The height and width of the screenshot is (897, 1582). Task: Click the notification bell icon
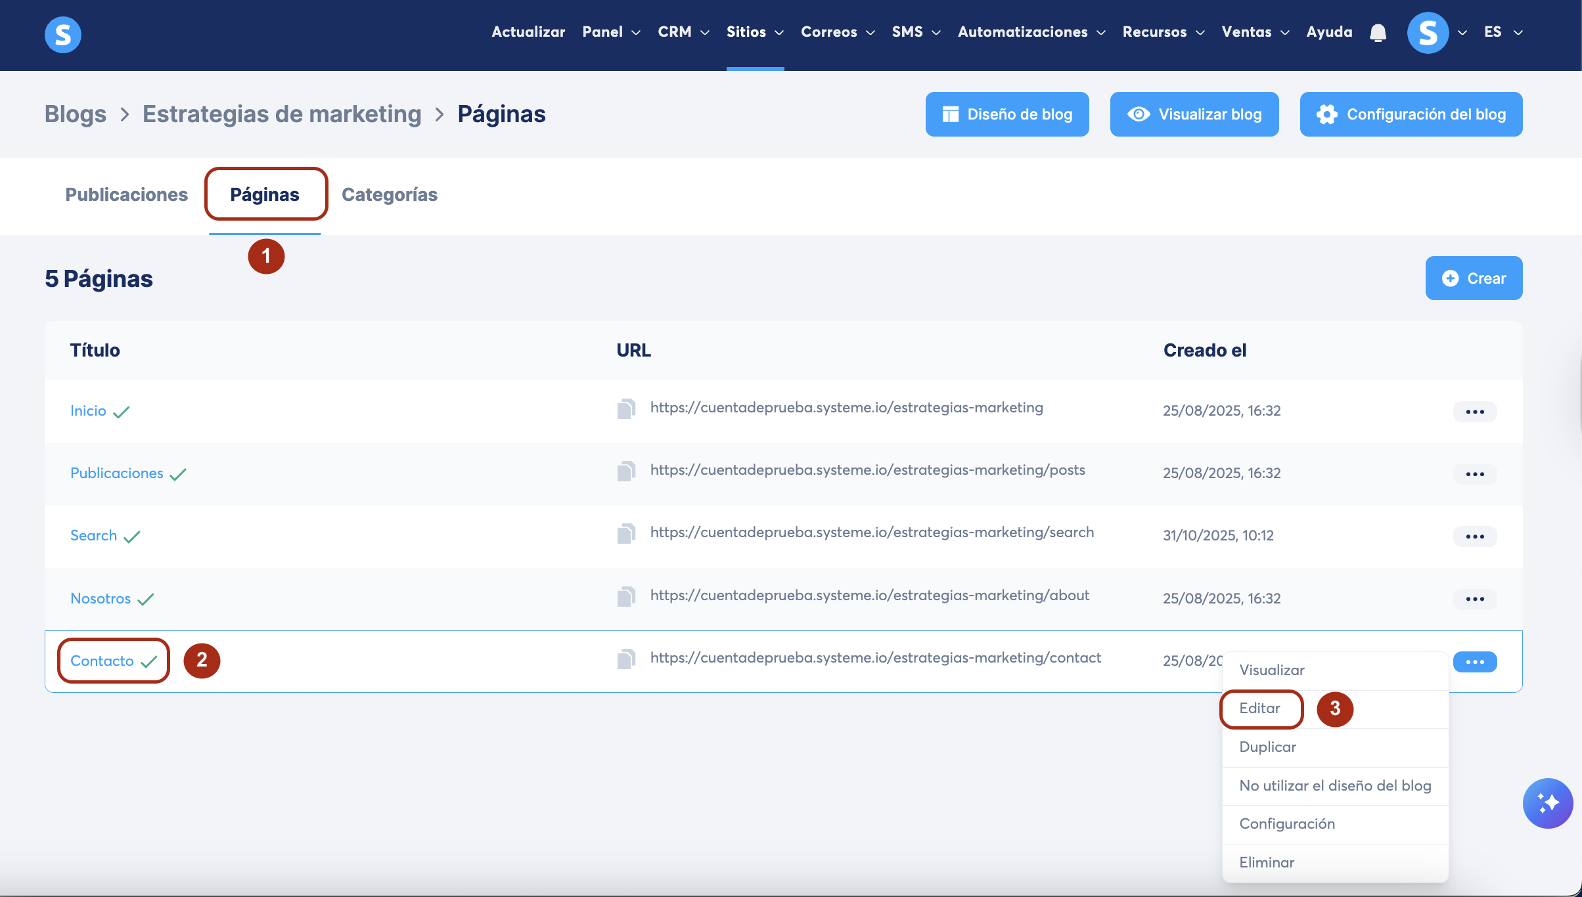1378,33
